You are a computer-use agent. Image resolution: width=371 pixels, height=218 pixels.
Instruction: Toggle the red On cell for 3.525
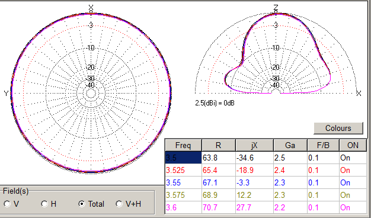pos(353,170)
